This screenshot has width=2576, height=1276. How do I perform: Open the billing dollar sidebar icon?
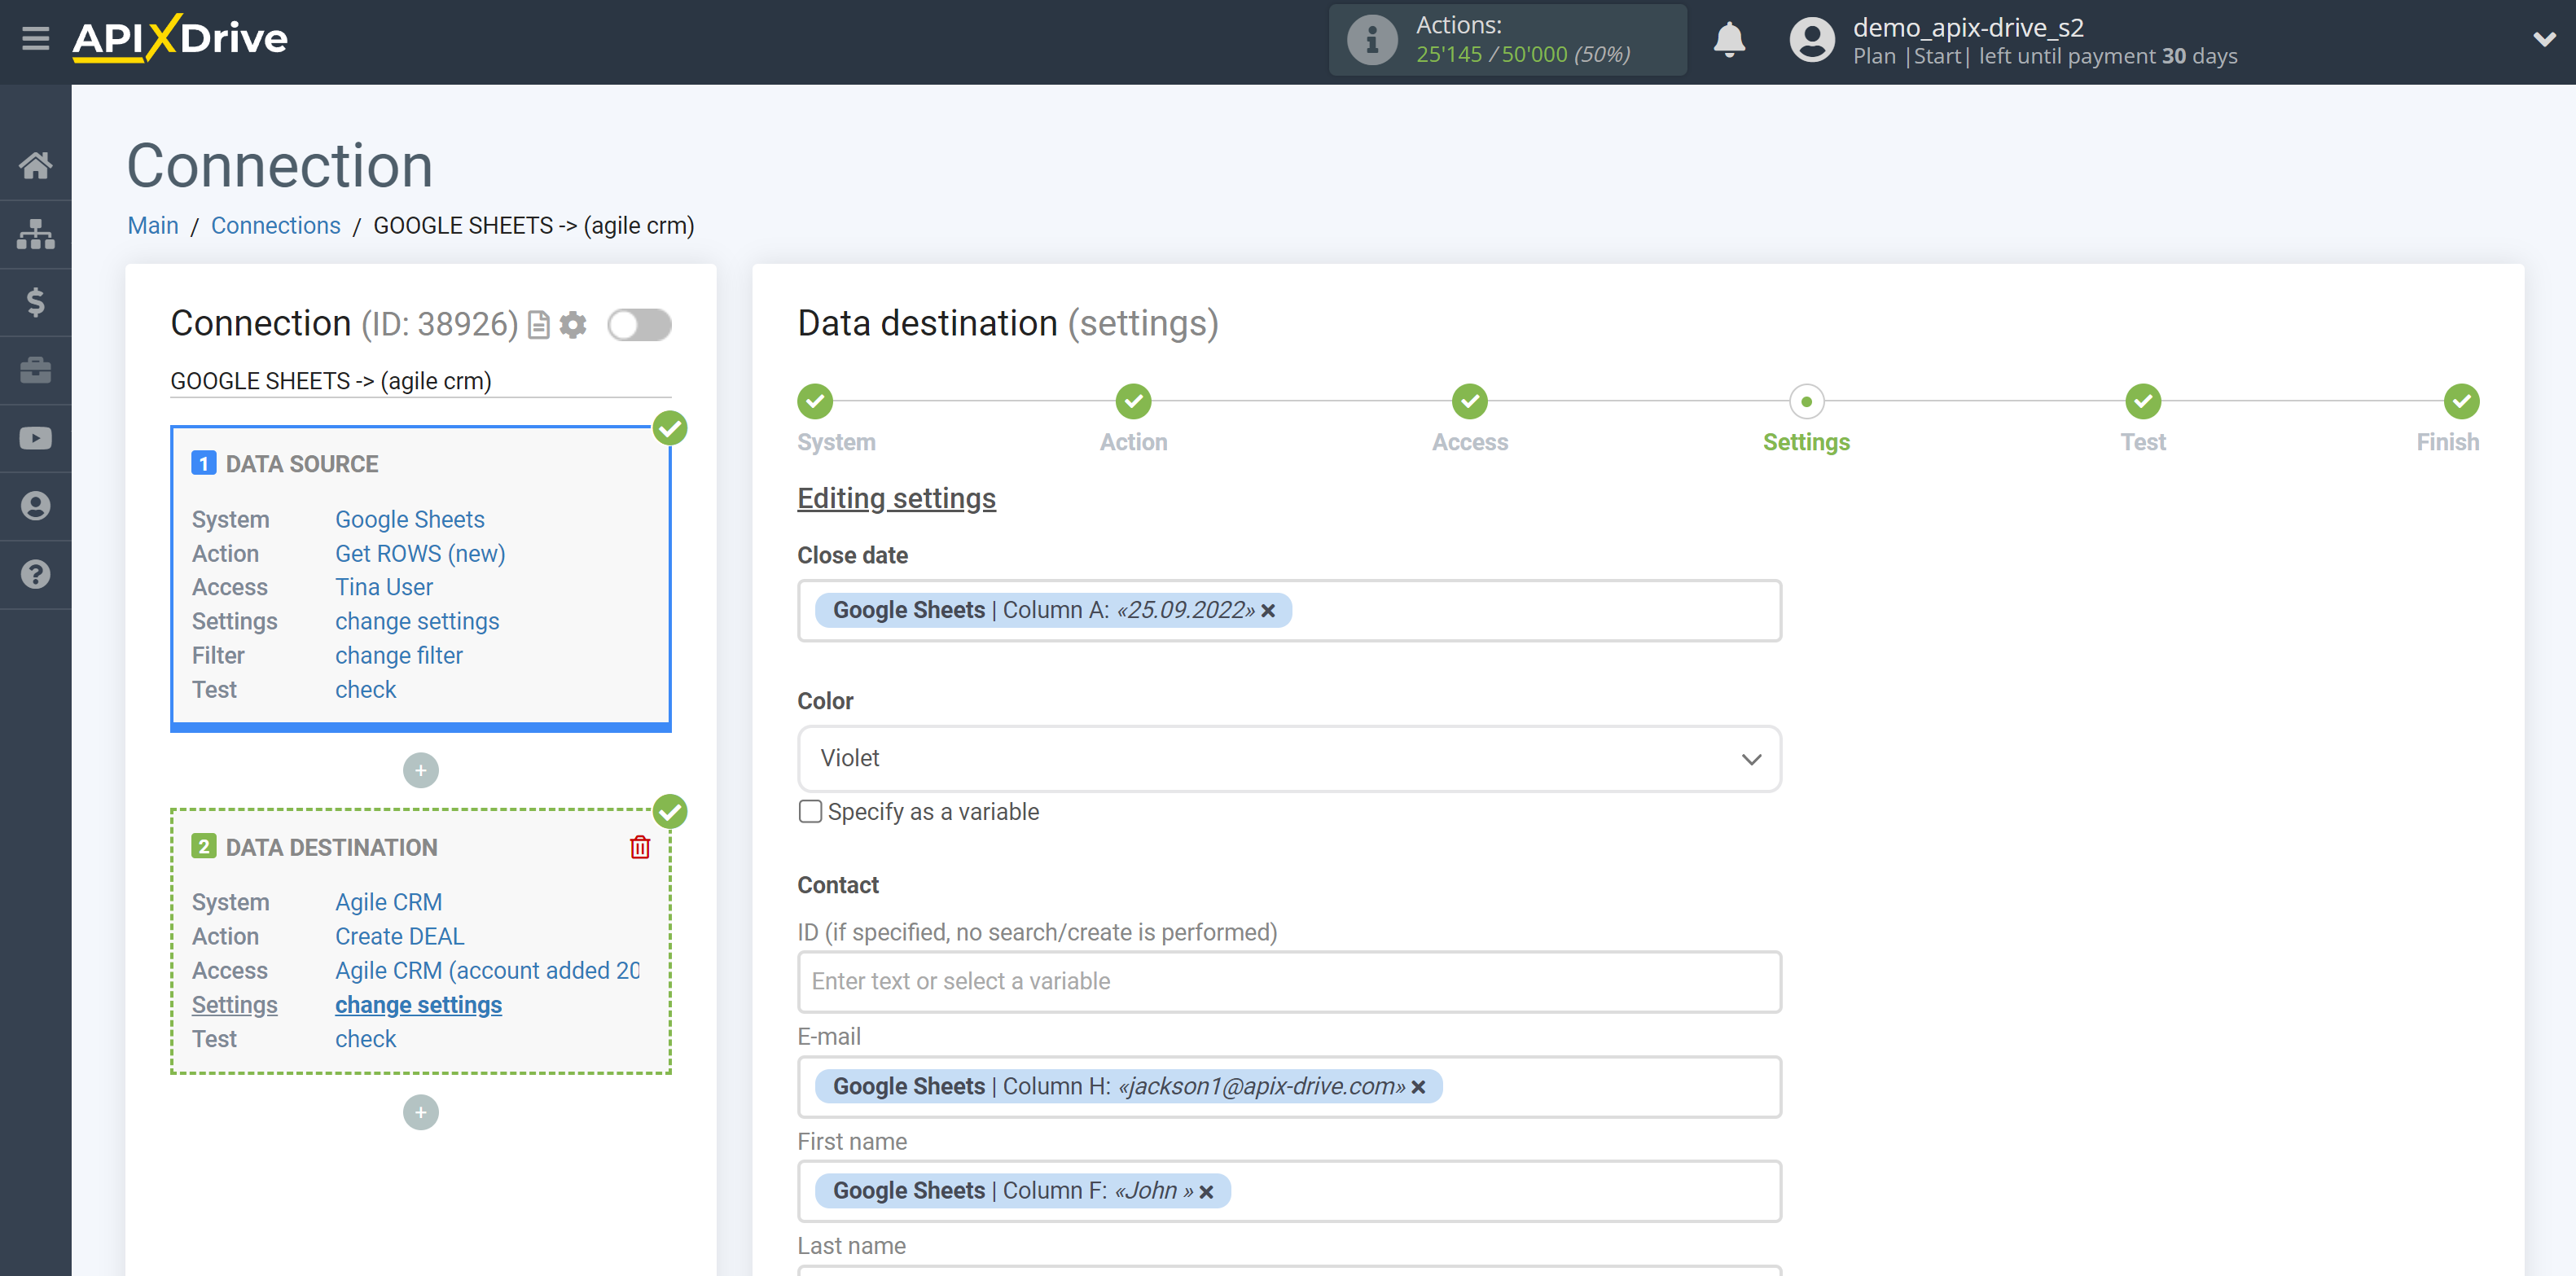pos(36,302)
